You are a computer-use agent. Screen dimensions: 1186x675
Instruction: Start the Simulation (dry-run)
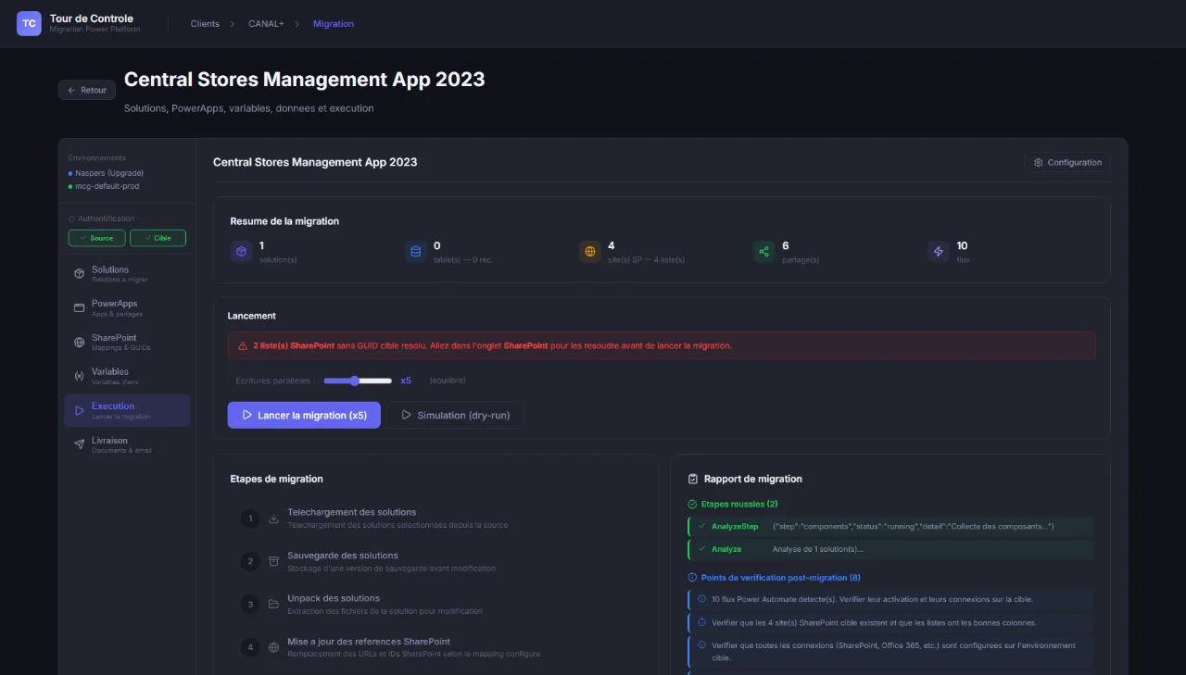click(x=456, y=415)
